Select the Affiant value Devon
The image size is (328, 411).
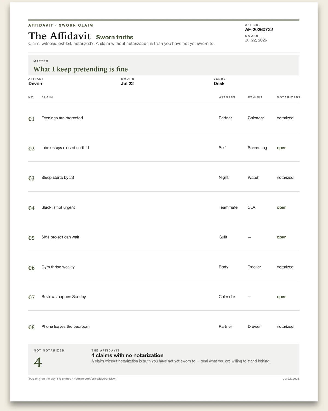35,84
